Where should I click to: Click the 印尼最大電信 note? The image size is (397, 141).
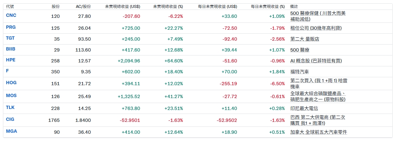tap(304, 108)
